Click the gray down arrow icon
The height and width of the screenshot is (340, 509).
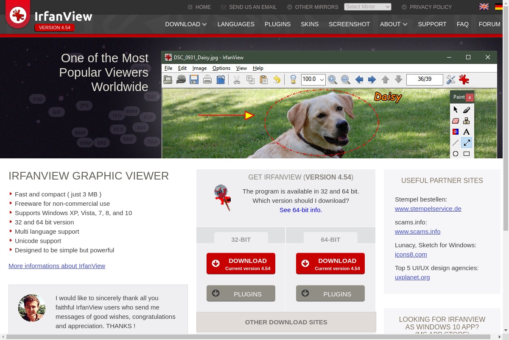point(398,80)
